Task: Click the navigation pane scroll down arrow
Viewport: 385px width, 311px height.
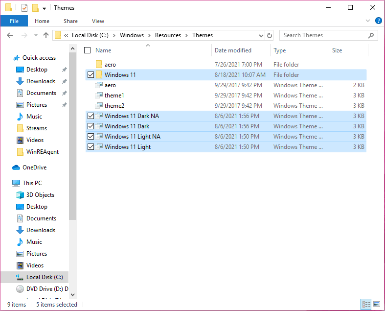Action: [73, 294]
